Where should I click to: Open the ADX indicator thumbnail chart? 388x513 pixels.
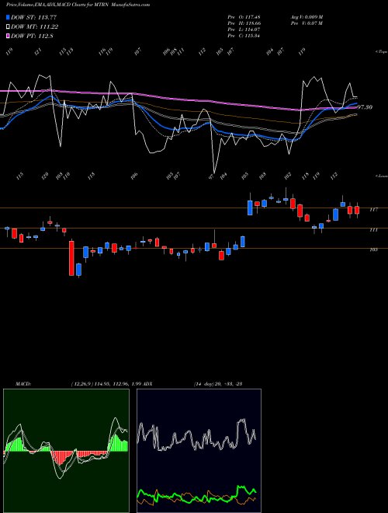coord(199,451)
